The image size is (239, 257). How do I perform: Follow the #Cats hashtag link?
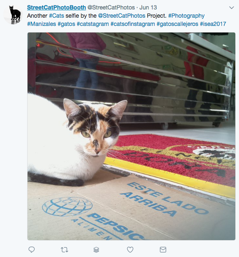[57, 16]
